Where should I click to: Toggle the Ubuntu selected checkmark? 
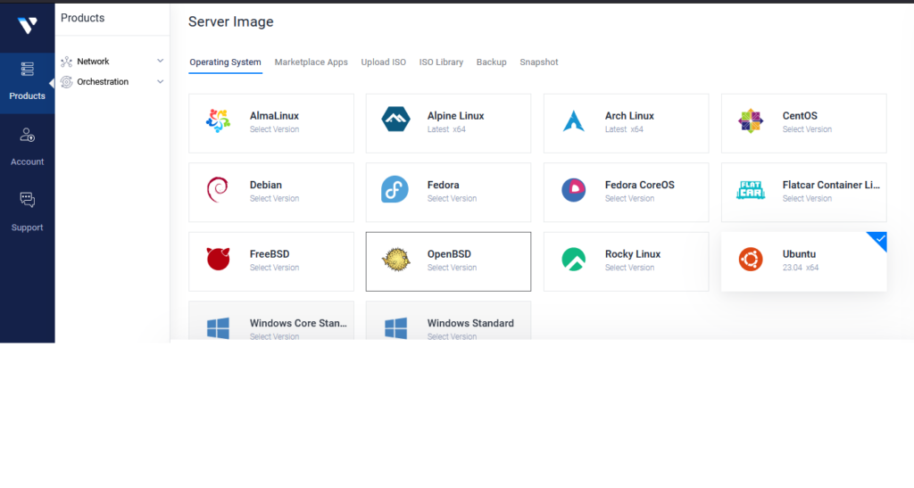[877, 240]
